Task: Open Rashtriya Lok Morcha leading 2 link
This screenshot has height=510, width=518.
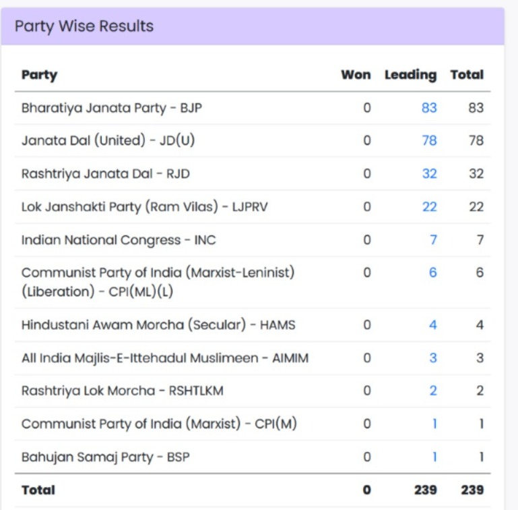Action: [x=433, y=391]
